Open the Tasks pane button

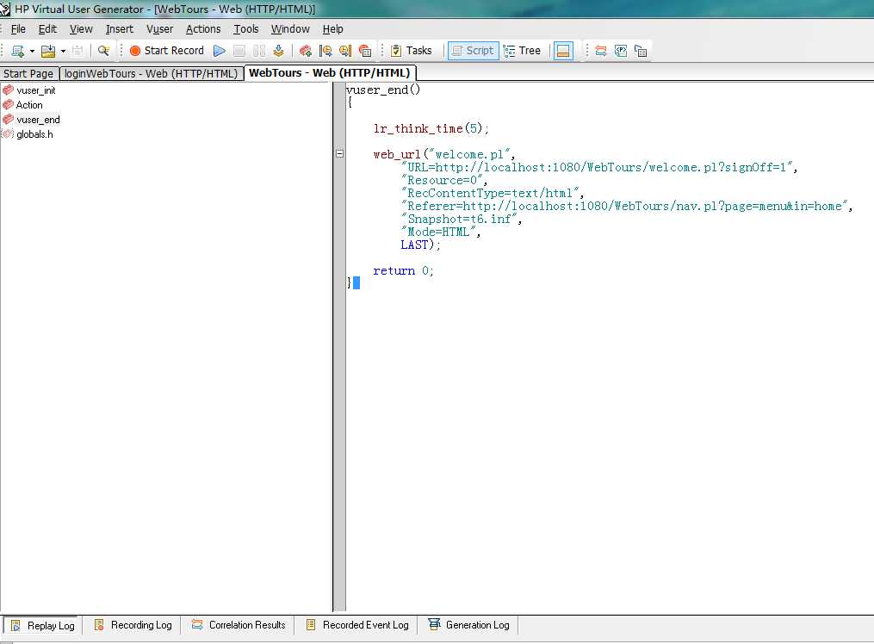pos(412,51)
